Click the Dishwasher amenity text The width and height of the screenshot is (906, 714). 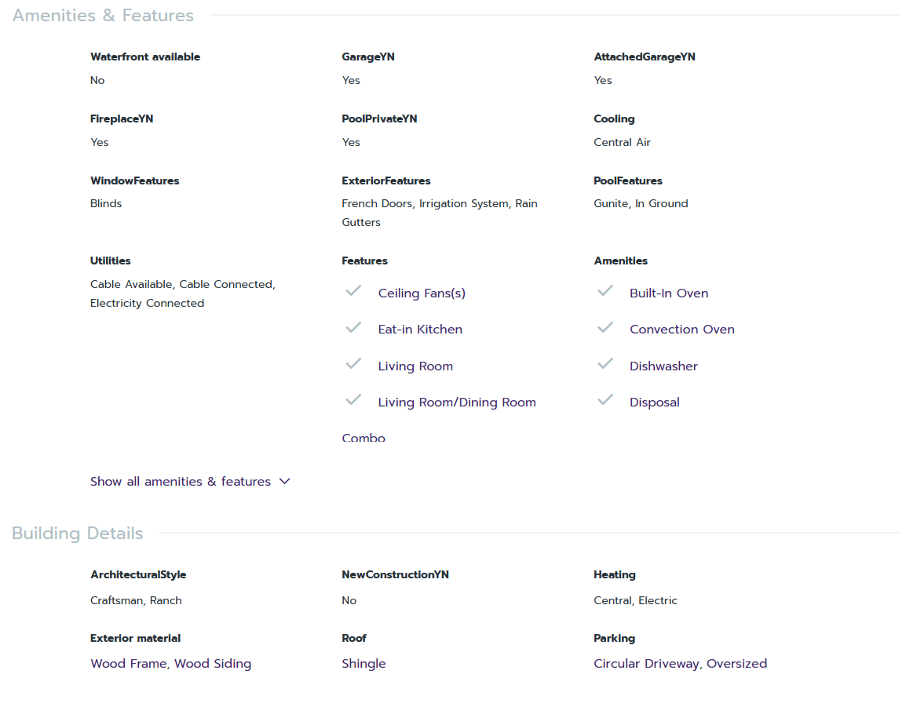663,366
